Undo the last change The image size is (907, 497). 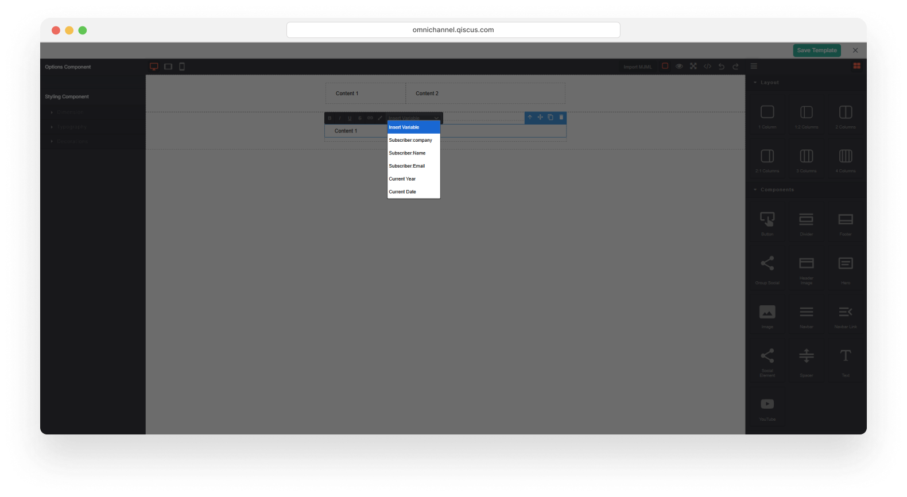722,66
